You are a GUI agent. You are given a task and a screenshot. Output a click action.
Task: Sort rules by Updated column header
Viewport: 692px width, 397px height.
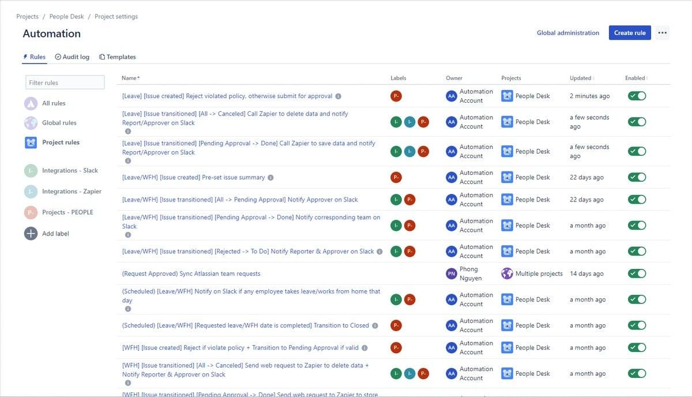[582, 78]
